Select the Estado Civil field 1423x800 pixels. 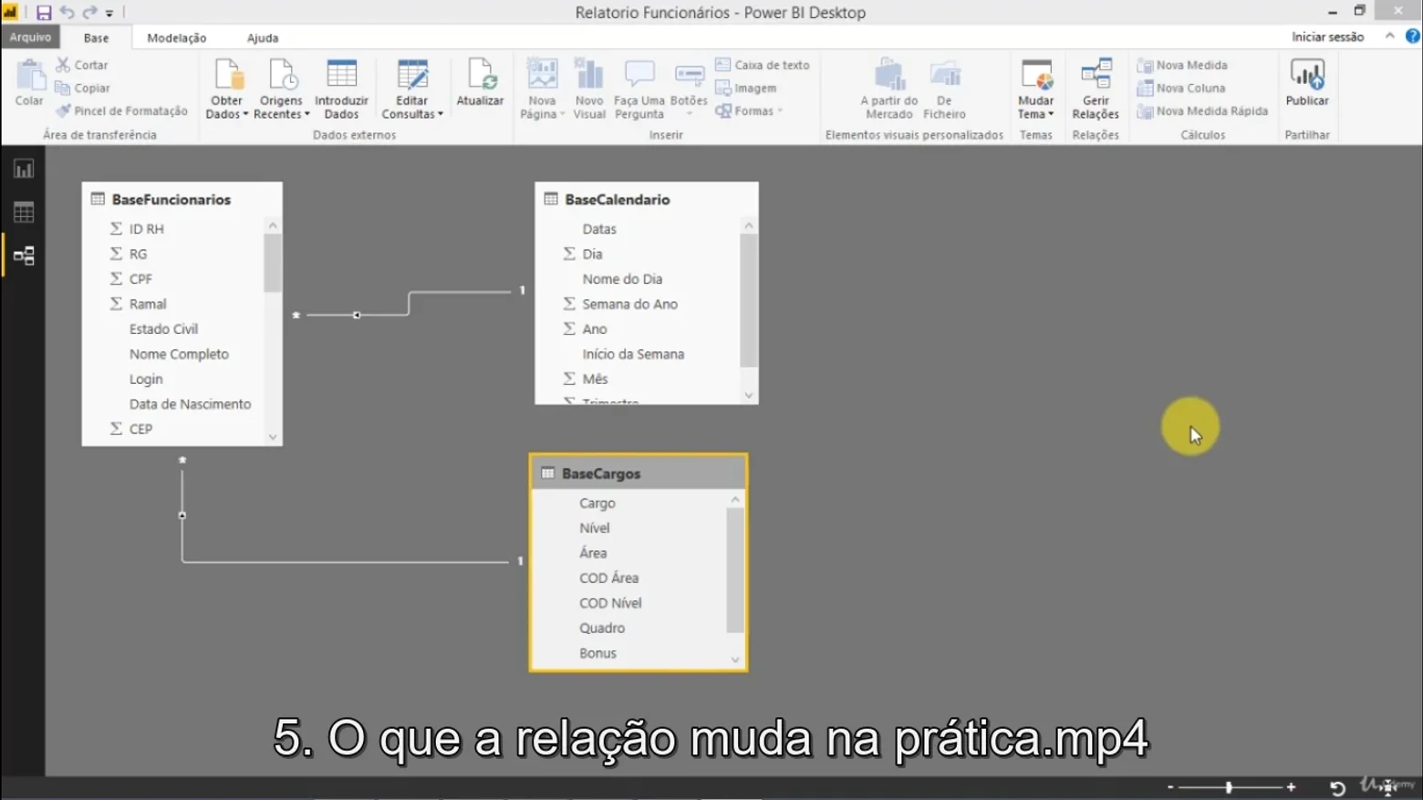(163, 328)
